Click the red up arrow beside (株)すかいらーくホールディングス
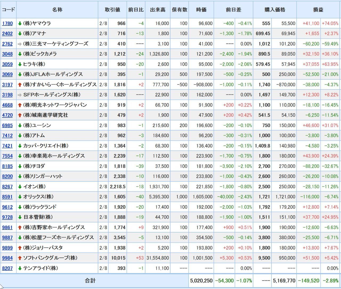341x289 pixels. tap(20, 85)
